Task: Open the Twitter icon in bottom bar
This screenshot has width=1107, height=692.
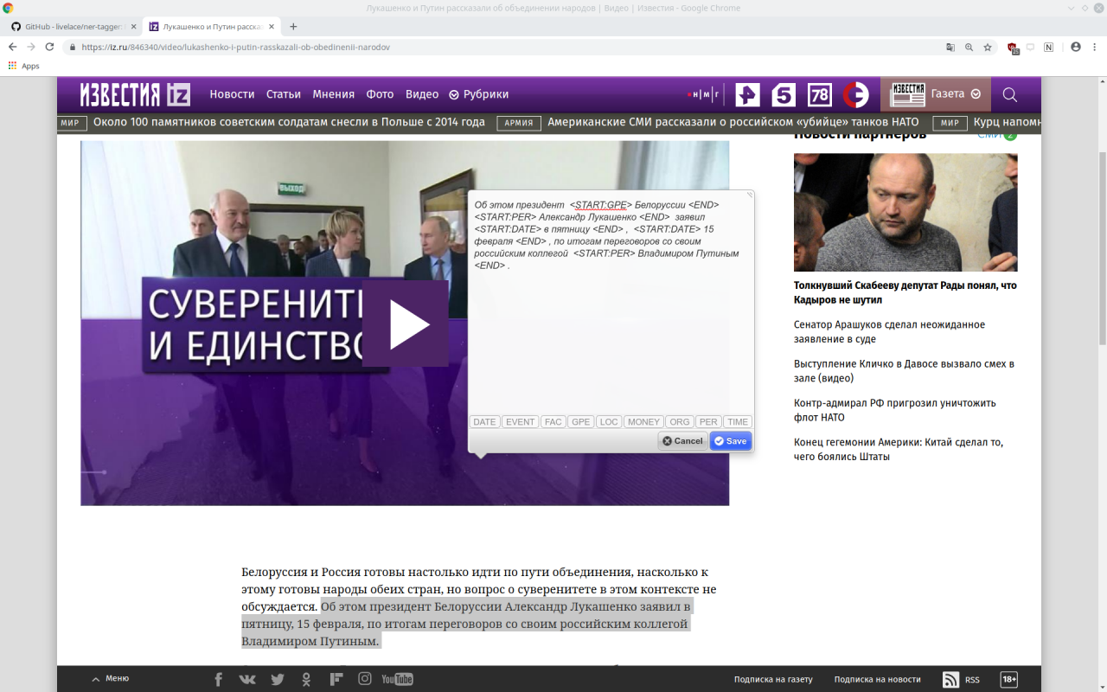Action: tap(277, 679)
